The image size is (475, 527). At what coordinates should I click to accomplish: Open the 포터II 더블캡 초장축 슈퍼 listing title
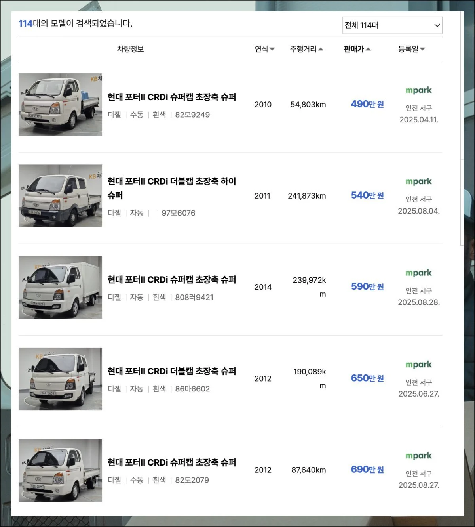pyautogui.click(x=172, y=371)
